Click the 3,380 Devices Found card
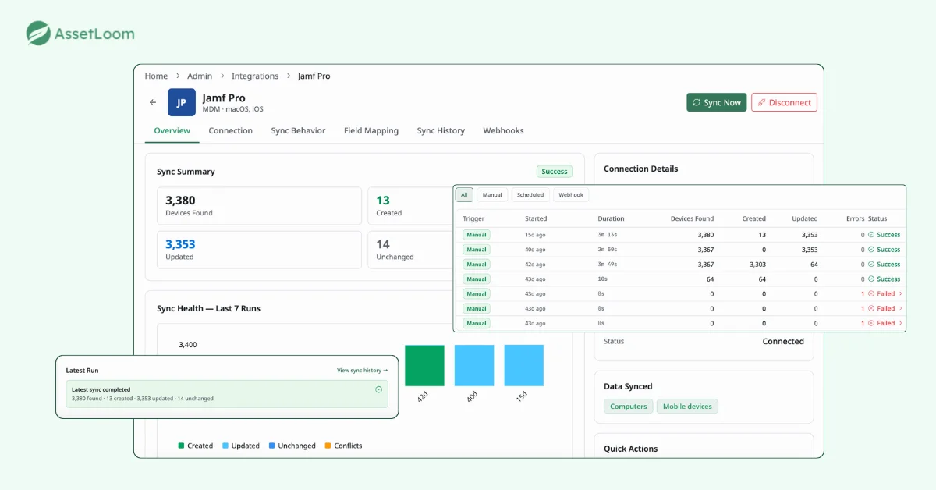The width and height of the screenshot is (936, 490). pos(259,206)
